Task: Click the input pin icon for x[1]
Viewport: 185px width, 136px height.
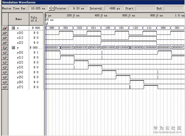Action: [5, 38]
